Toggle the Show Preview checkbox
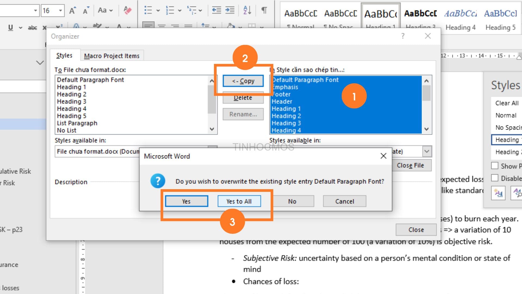This screenshot has width=522, height=294. pyautogui.click(x=495, y=166)
